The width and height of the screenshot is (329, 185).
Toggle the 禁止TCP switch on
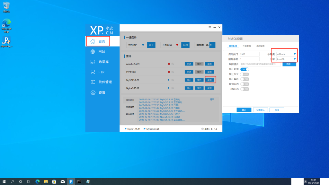coord(245,74)
